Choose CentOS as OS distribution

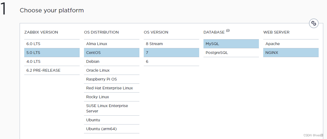click(111, 53)
